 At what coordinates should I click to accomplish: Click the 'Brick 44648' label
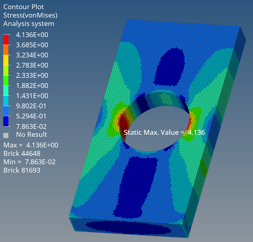22,154
